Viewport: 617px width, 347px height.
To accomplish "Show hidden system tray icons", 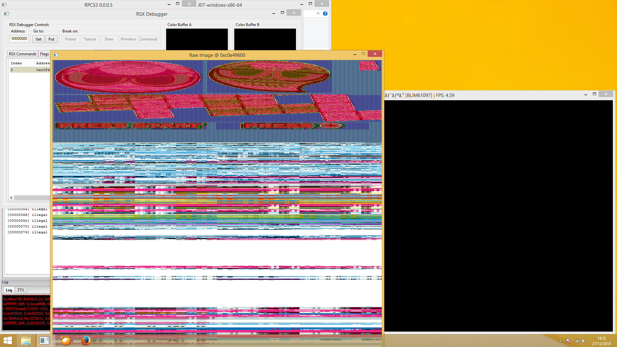I will point(560,341).
